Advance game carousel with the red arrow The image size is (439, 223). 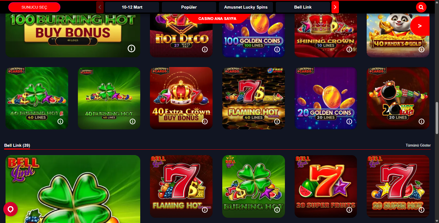[420, 26]
